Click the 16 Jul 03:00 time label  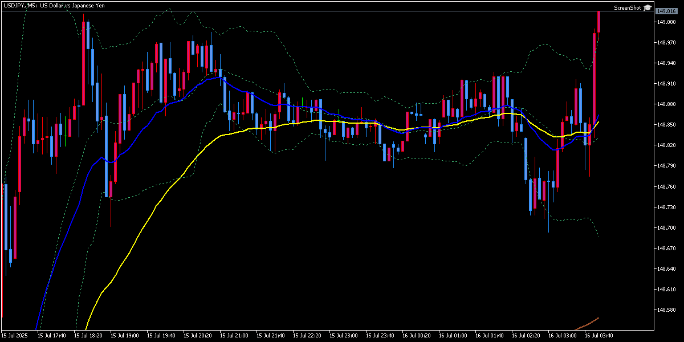click(x=563, y=336)
